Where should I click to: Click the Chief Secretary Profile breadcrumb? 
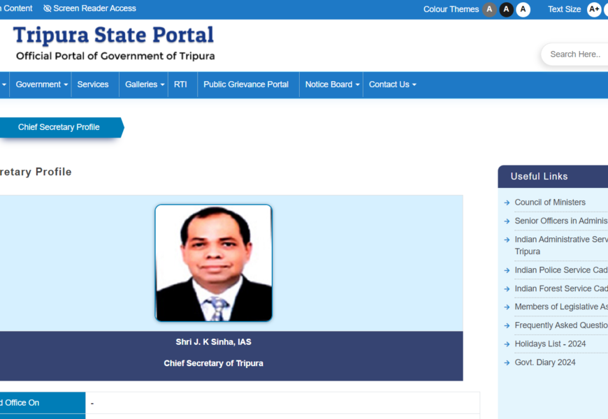[x=59, y=127]
